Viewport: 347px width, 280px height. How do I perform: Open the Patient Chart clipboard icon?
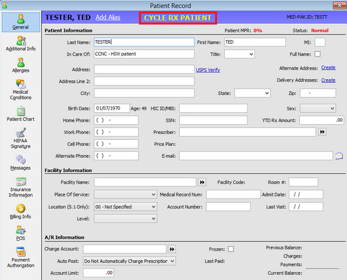point(21,111)
